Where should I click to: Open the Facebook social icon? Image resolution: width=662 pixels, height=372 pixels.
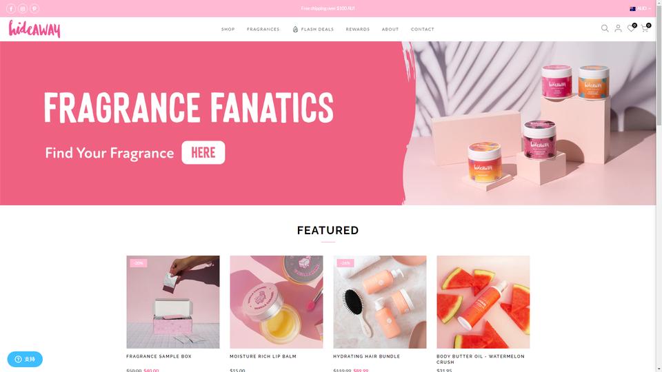point(11,8)
